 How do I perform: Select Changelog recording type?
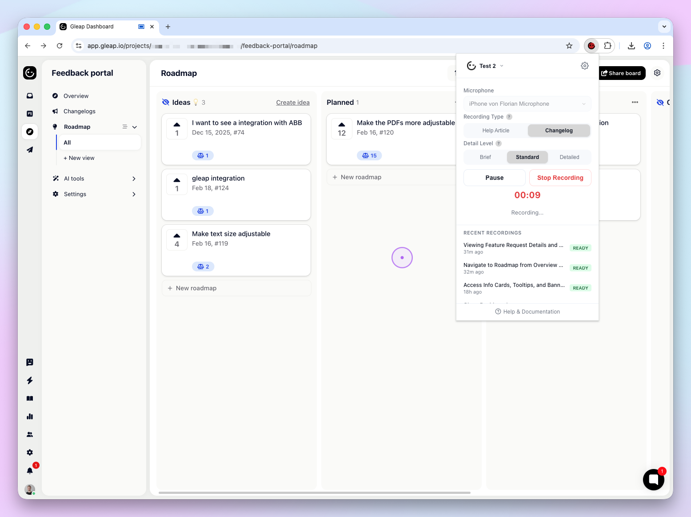559,131
